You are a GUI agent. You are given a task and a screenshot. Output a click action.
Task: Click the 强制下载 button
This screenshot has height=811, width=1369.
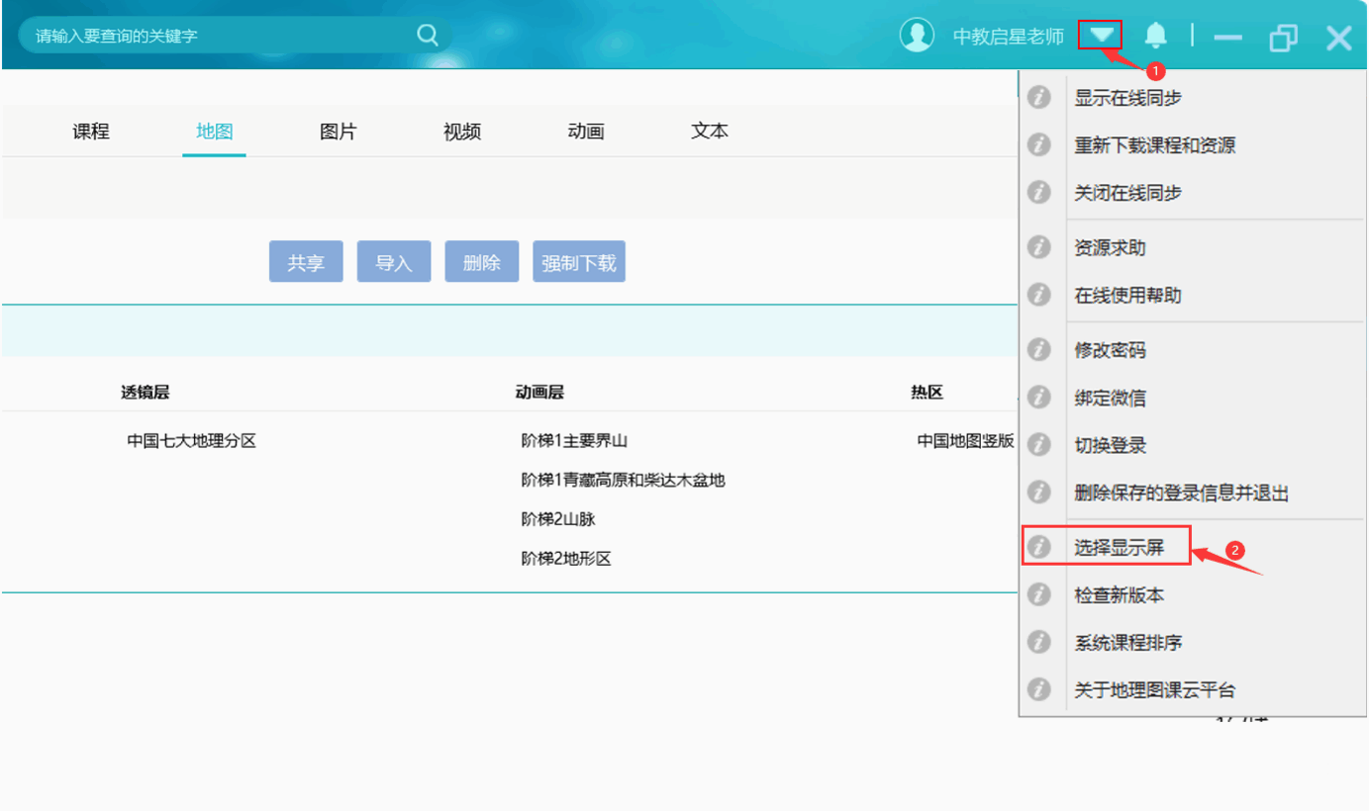pyautogui.click(x=578, y=262)
